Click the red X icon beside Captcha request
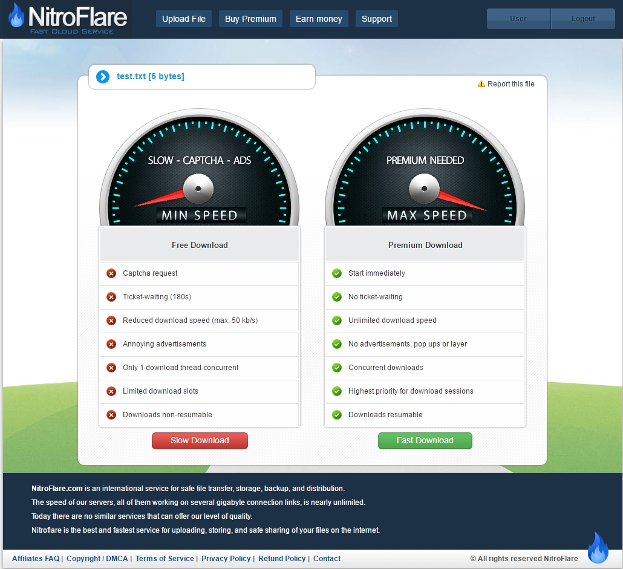The image size is (623, 569). (111, 273)
